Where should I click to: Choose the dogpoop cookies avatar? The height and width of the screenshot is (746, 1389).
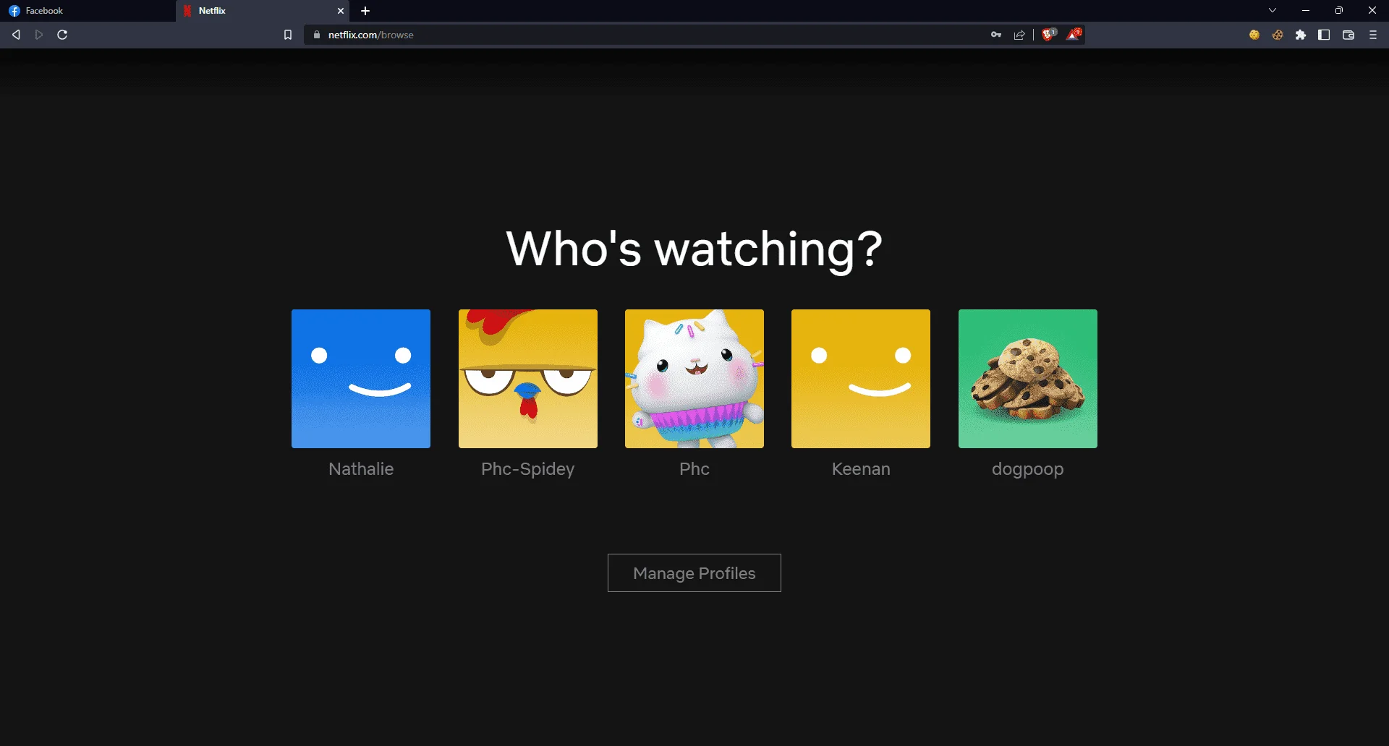[x=1028, y=379]
